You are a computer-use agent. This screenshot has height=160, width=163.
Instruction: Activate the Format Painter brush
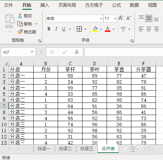tap(20, 32)
